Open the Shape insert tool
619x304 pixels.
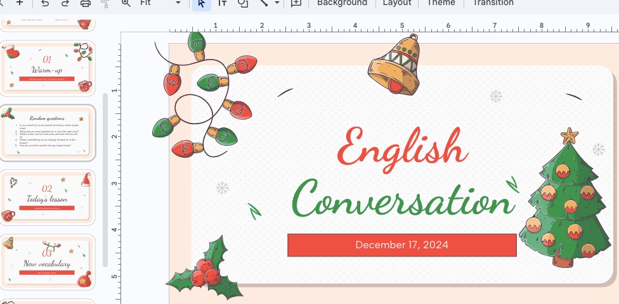pos(243,3)
